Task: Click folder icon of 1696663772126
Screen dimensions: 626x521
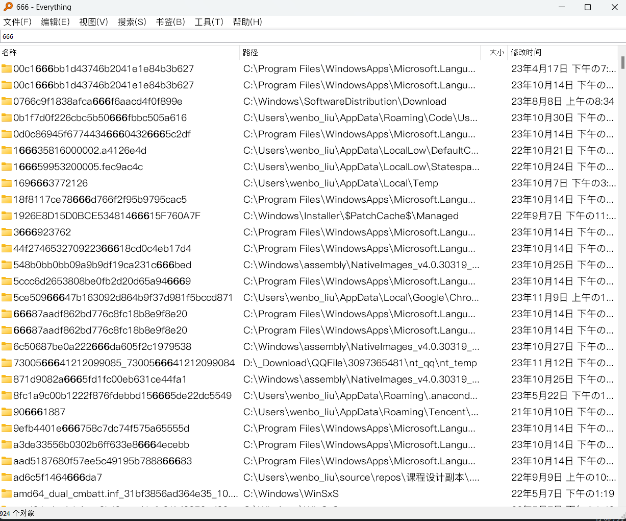Action: (x=7, y=183)
